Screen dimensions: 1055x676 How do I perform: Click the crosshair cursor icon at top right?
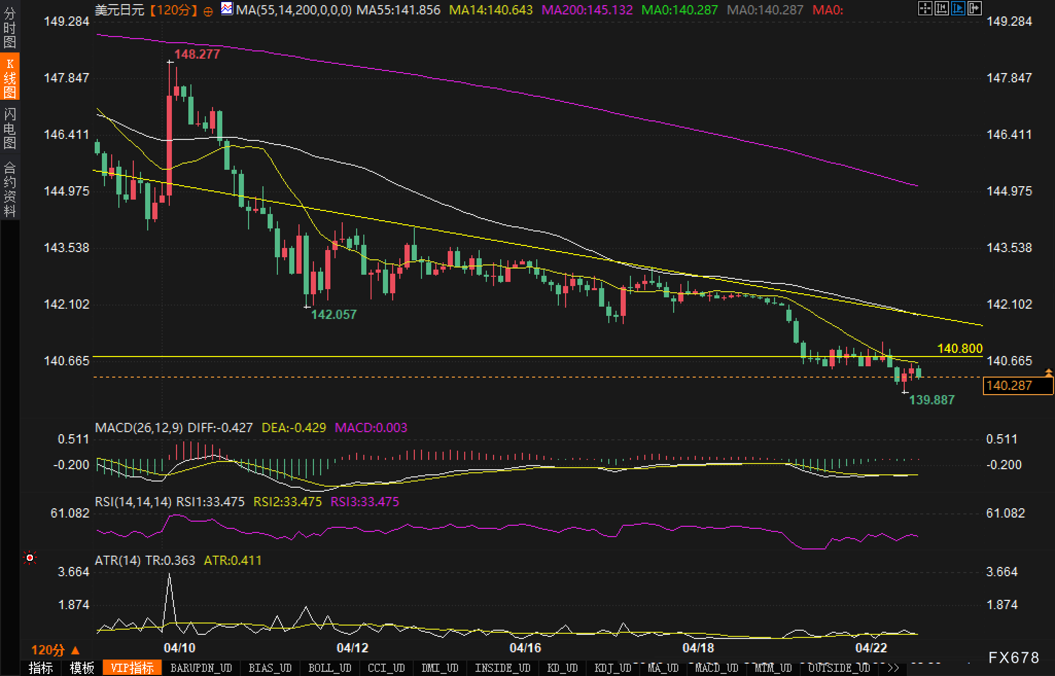(925, 8)
